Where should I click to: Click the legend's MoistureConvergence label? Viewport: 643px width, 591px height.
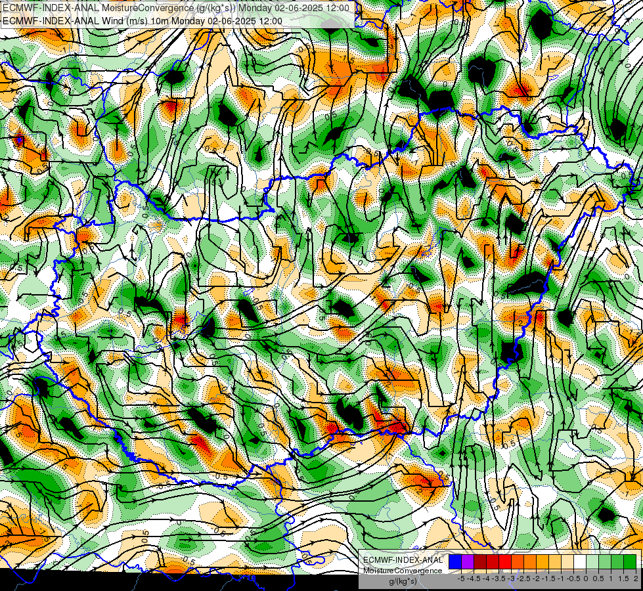coord(403,571)
